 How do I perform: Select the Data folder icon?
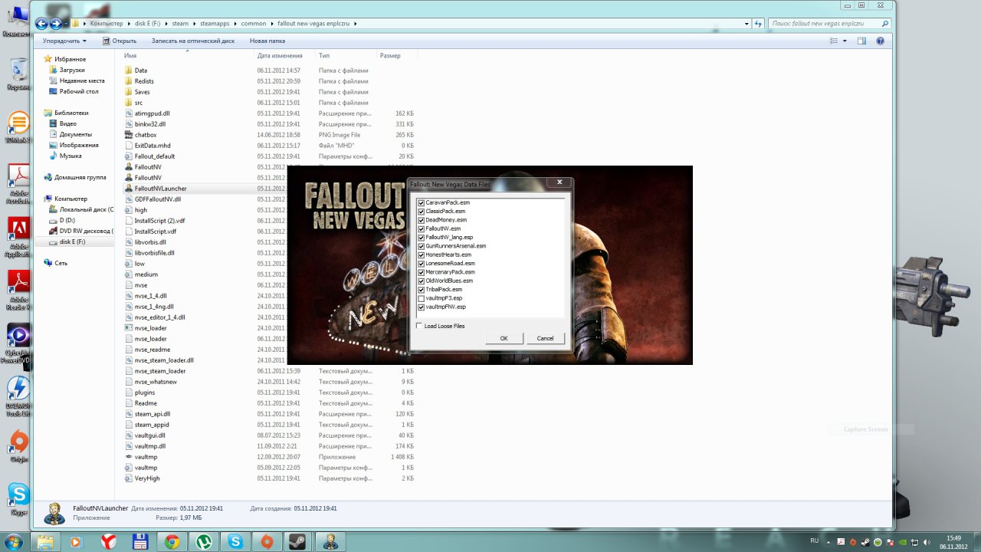point(128,71)
